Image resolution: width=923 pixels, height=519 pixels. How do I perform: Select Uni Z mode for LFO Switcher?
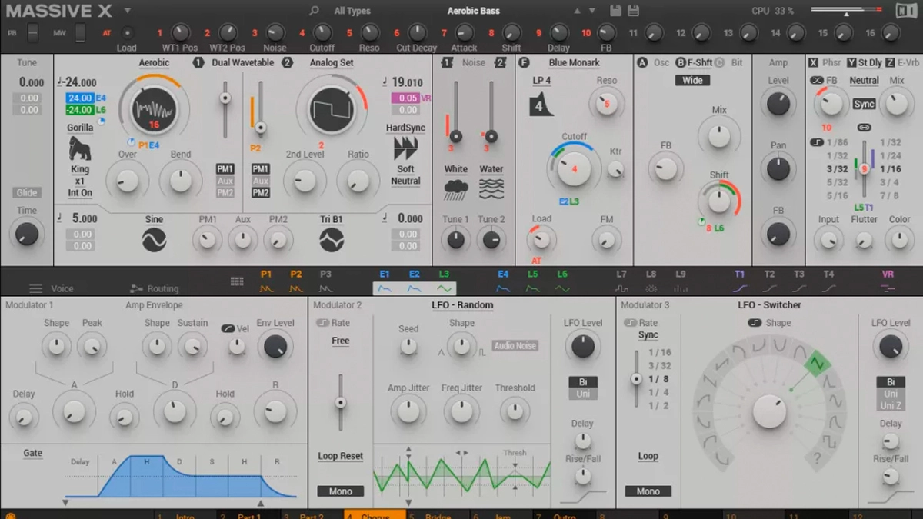click(891, 405)
